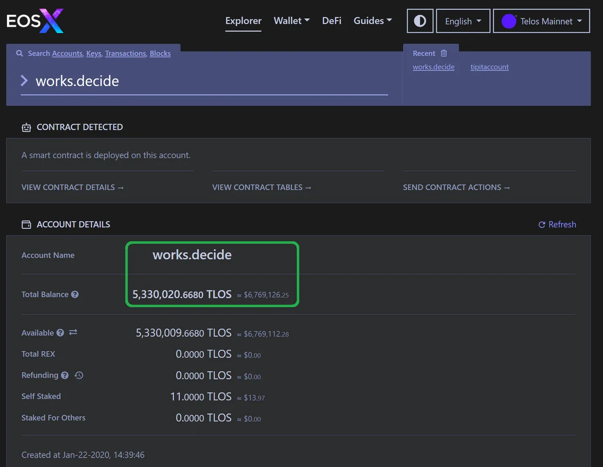Open View Contract Tables
The height and width of the screenshot is (467, 603).
tap(262, 187)
